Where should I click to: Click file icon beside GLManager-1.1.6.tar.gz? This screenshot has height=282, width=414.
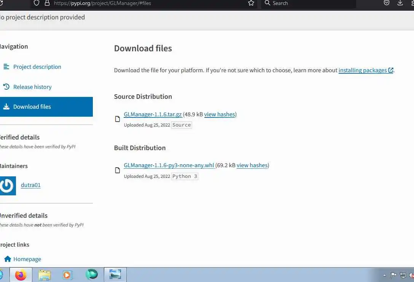(x=118, y=119)
